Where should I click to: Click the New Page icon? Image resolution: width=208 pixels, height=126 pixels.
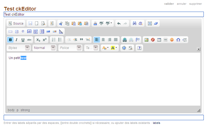click(x=37, y=23)
